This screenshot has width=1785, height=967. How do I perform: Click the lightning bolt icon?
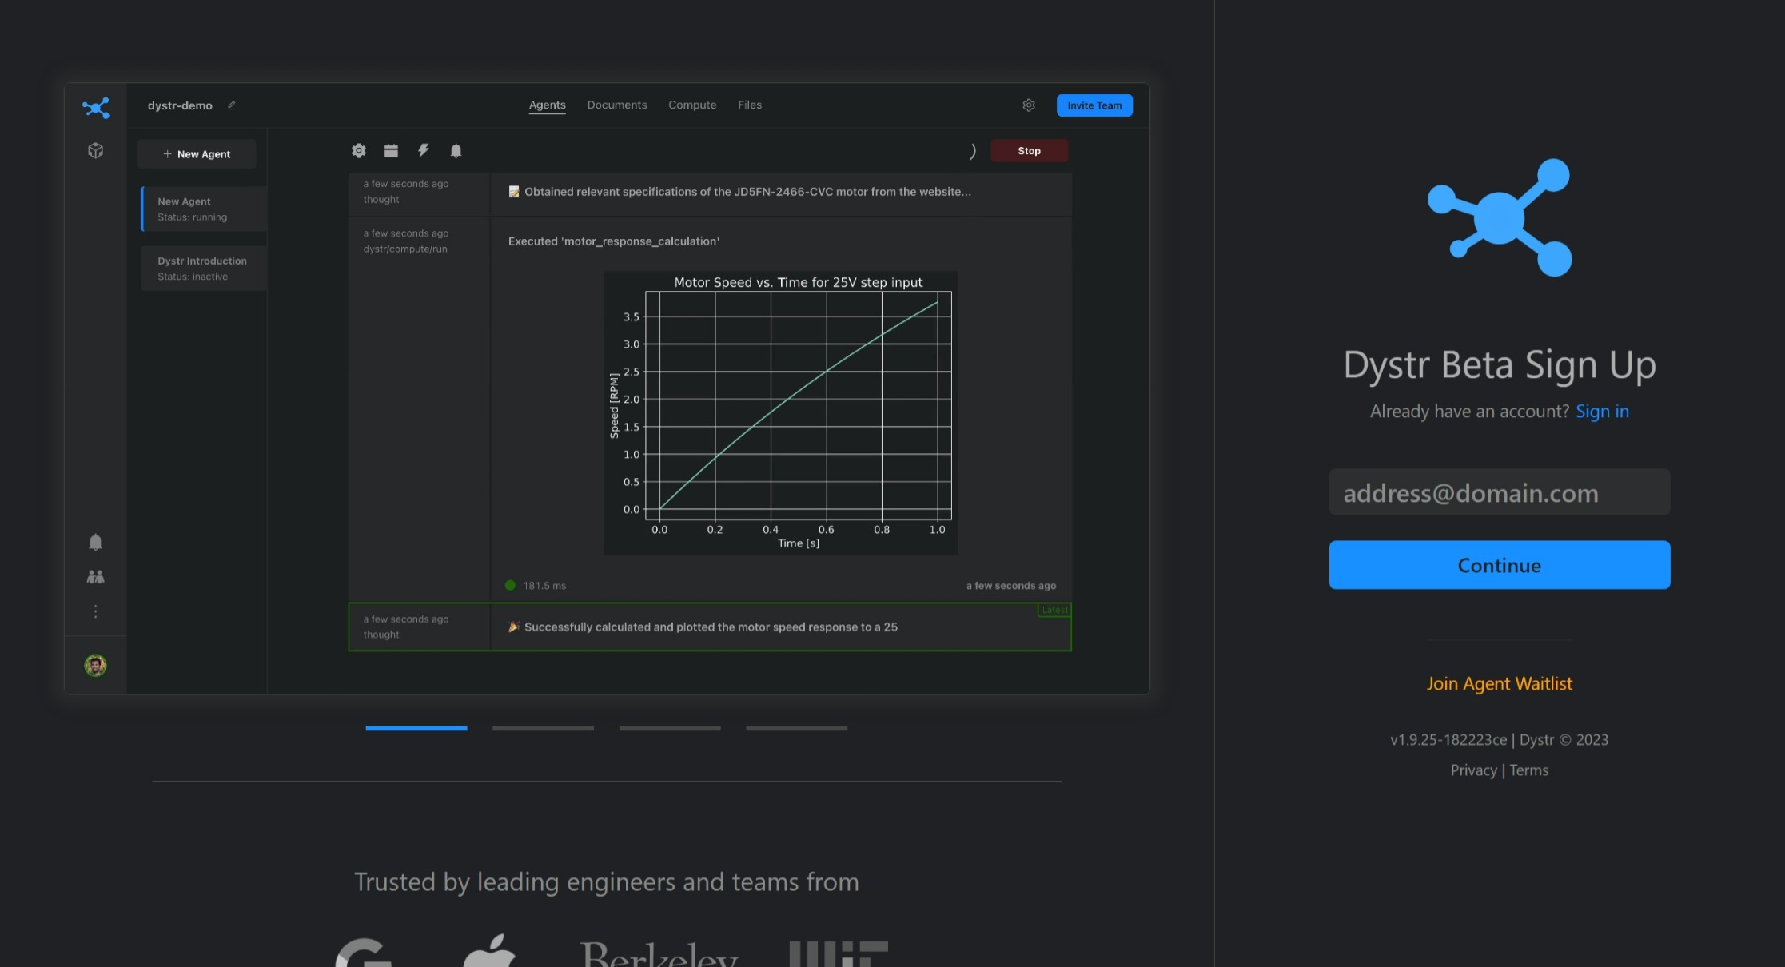[x=424, y=150]
